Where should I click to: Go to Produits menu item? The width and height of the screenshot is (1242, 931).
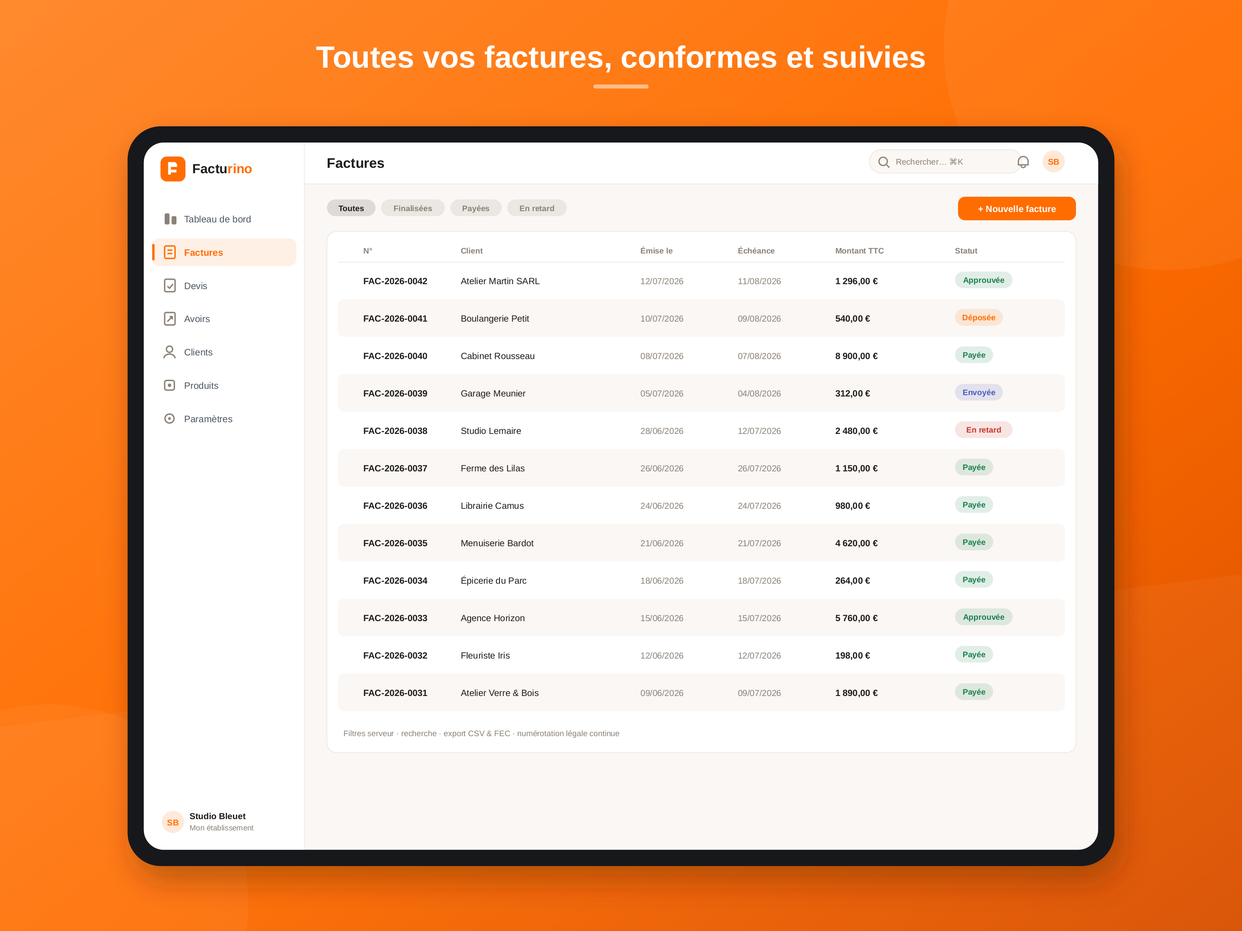click(224, 386)
